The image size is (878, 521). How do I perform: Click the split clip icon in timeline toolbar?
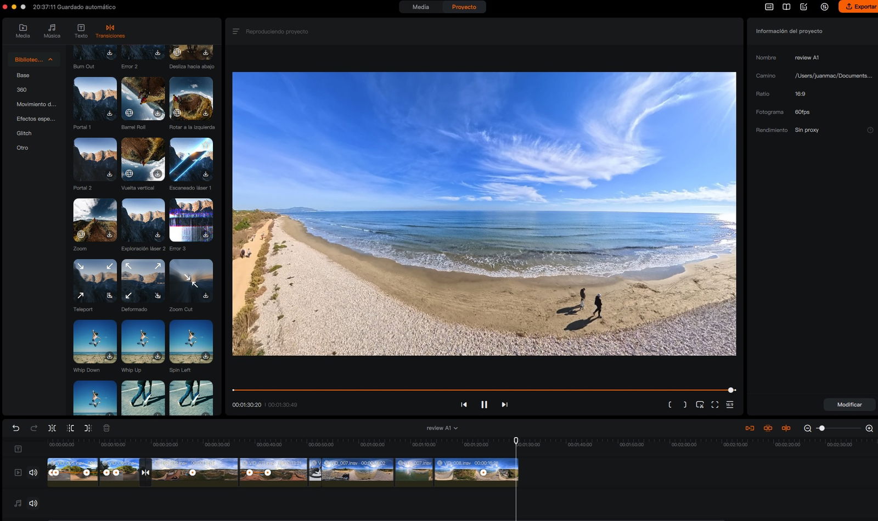coord(52,428)
